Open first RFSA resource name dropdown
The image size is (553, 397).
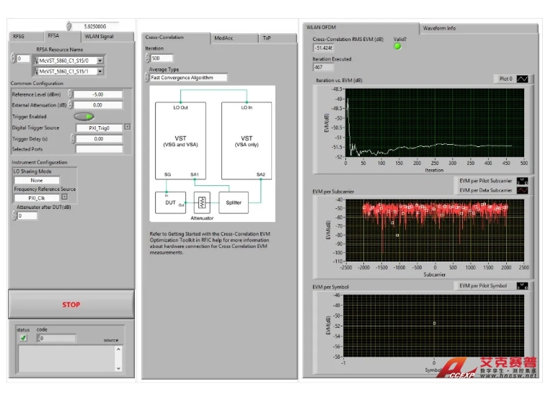99,60
